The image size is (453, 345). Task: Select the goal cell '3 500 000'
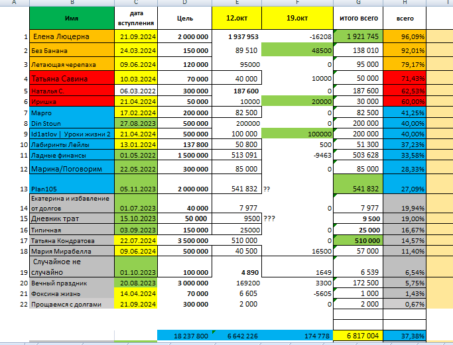pyautogui.click(x=184, y=240)
